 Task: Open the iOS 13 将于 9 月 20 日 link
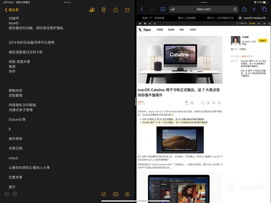173,119
